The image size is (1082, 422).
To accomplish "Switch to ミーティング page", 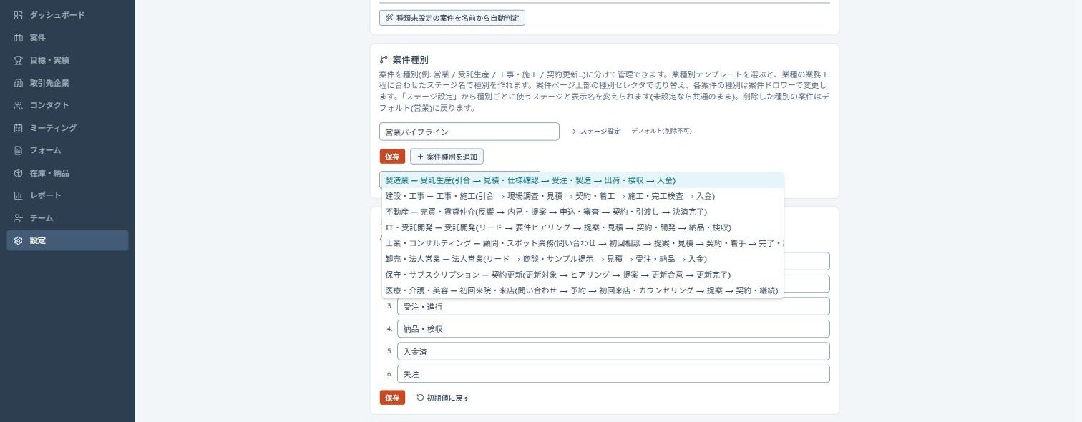I will pos(67,128).
